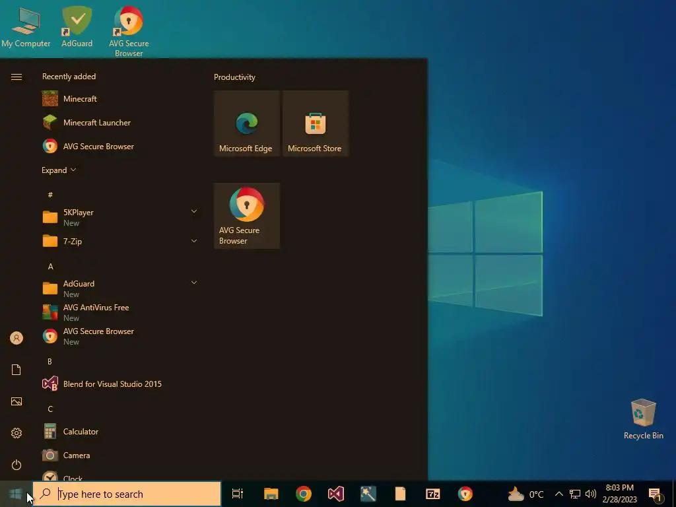Click the Power button in Start sidebar
Screen dimensions: 676x507
[17, 465]
